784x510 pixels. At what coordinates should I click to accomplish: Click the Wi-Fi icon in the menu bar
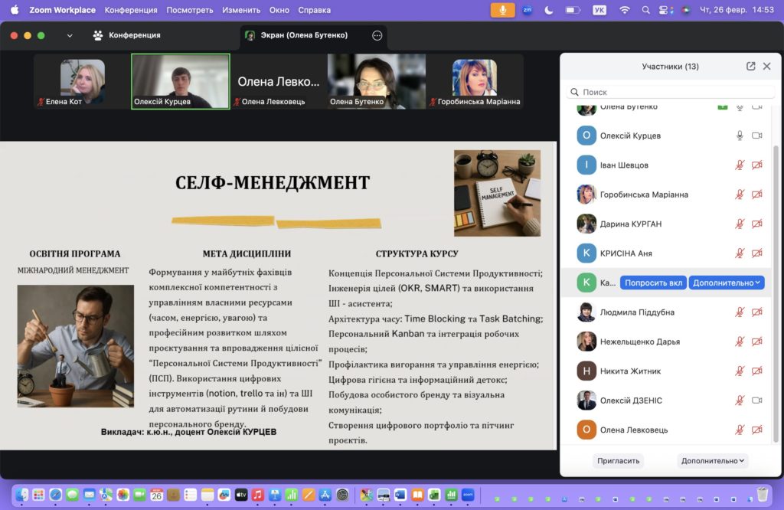coord(624,10)
